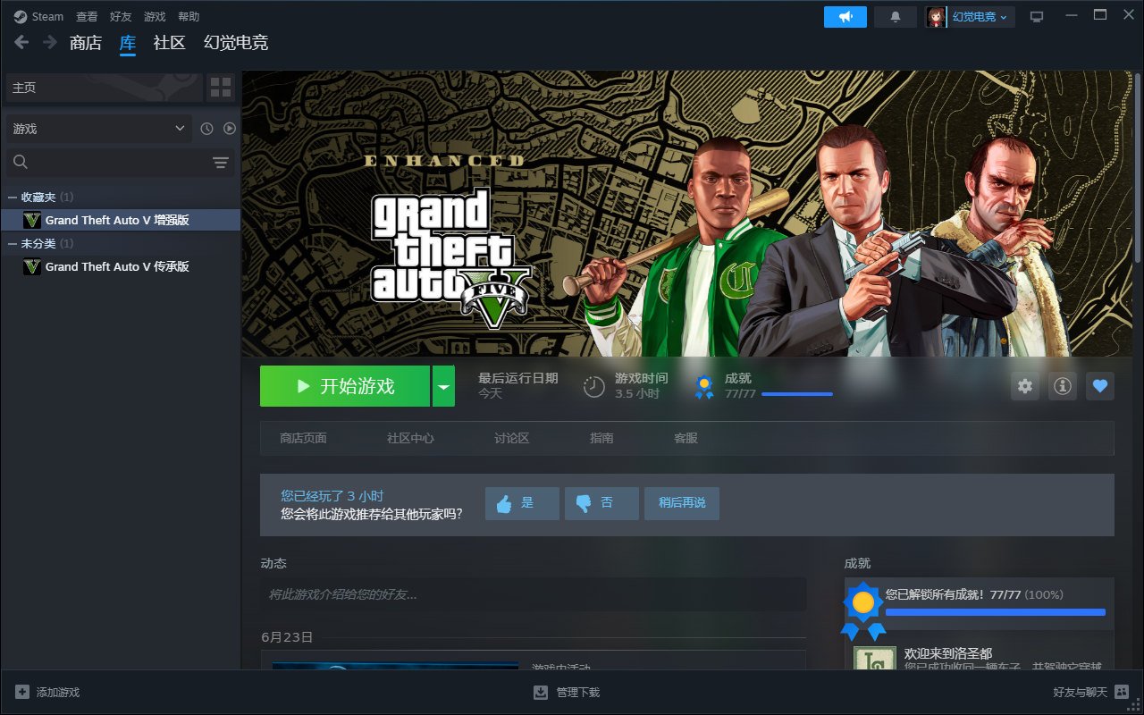Viewport: 1144px width, 715px height.
Task: Click the play time clock icon
Action: coord(594,386)
